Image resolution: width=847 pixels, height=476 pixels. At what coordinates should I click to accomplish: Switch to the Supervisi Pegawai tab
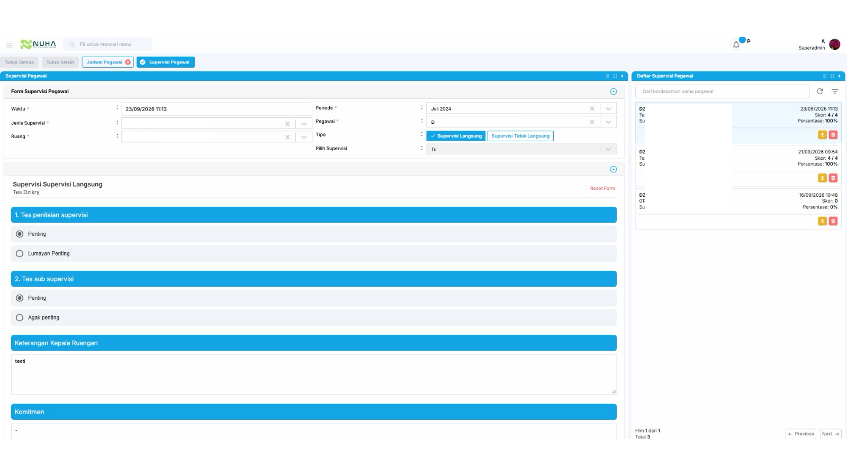(x=166, y=62)
